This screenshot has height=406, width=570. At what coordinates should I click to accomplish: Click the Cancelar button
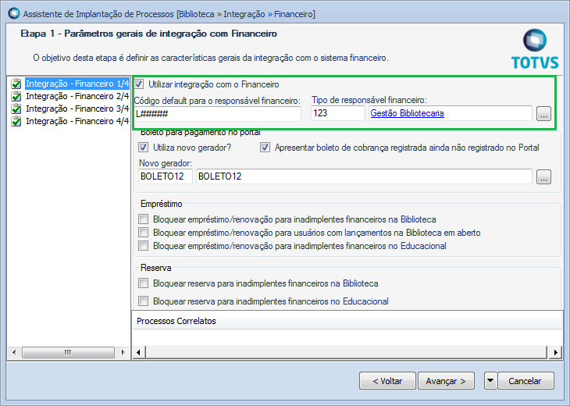click(x=525, y=381)
